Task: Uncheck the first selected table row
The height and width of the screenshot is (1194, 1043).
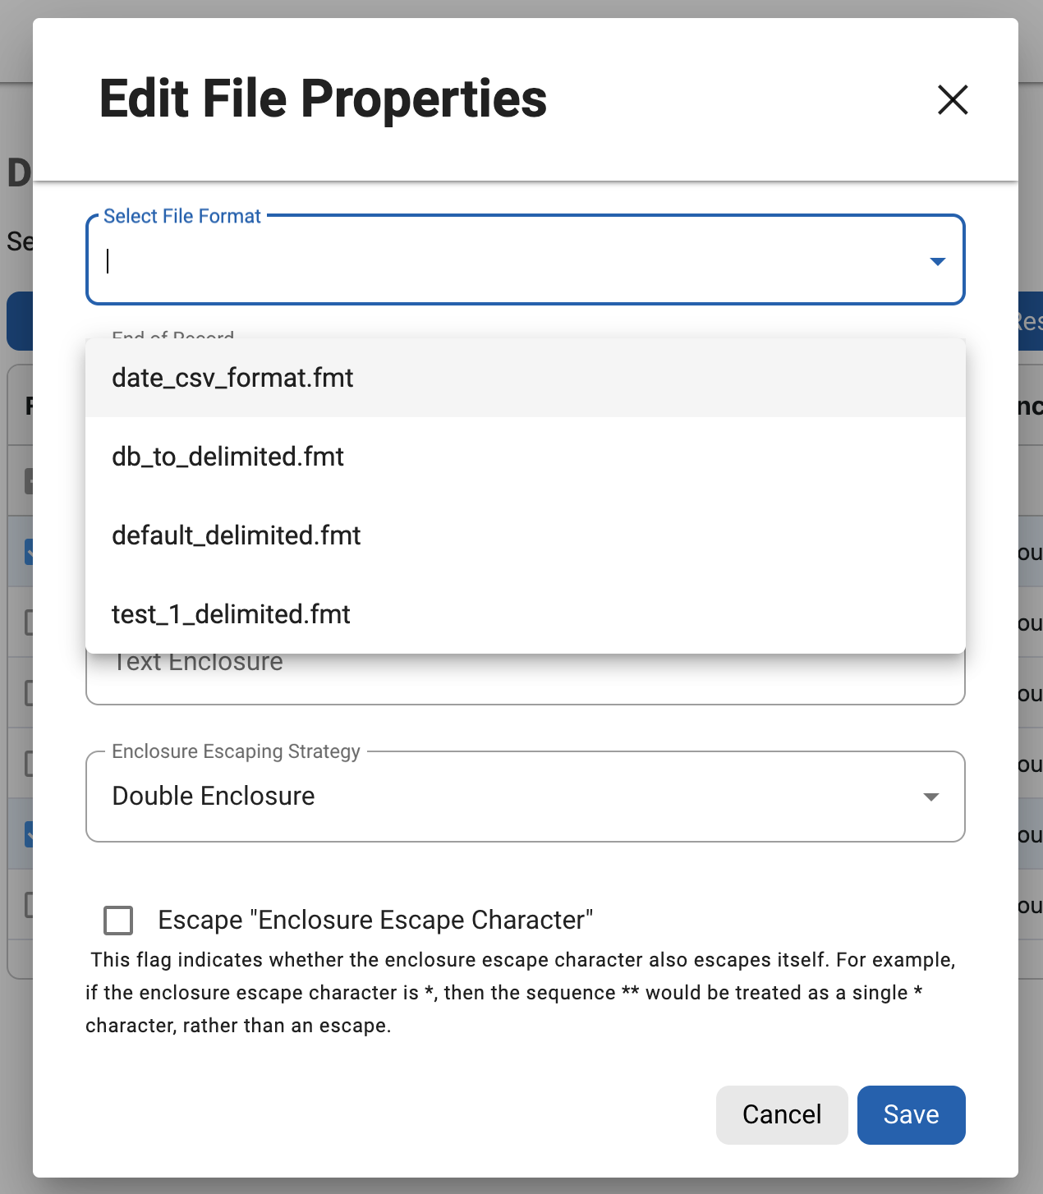Action: pyautogui.click(x=30, y=551)
